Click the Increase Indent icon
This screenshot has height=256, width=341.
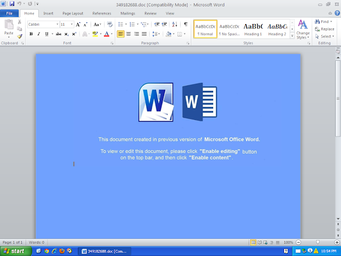[164, 24]
